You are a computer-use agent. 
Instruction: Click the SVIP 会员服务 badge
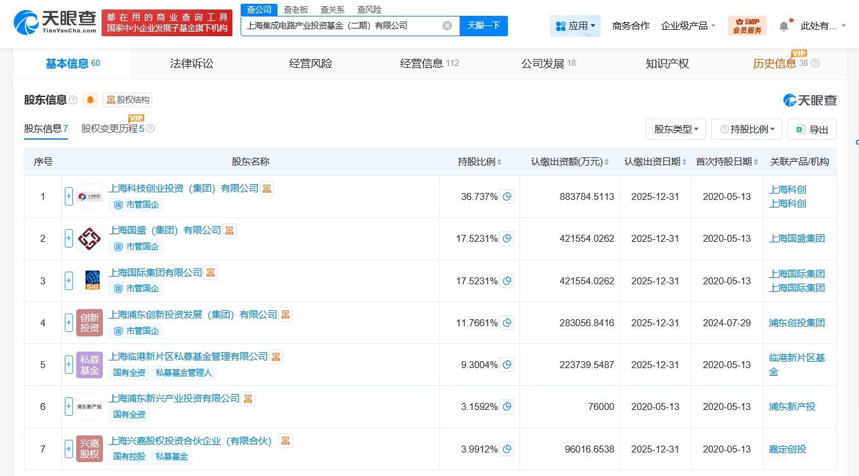click(x=747, y=26)
